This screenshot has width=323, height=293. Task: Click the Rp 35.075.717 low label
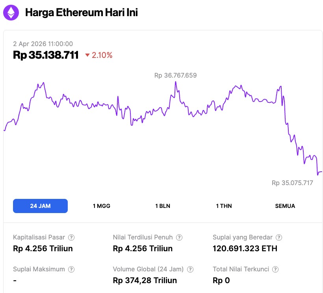point(292,183)
